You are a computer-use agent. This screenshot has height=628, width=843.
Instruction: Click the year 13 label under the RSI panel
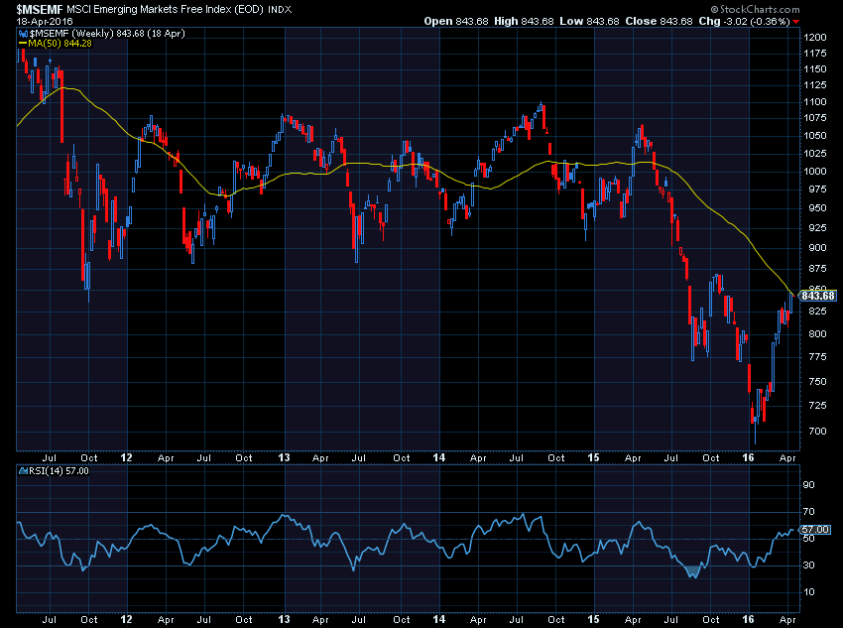click(284, 619)
